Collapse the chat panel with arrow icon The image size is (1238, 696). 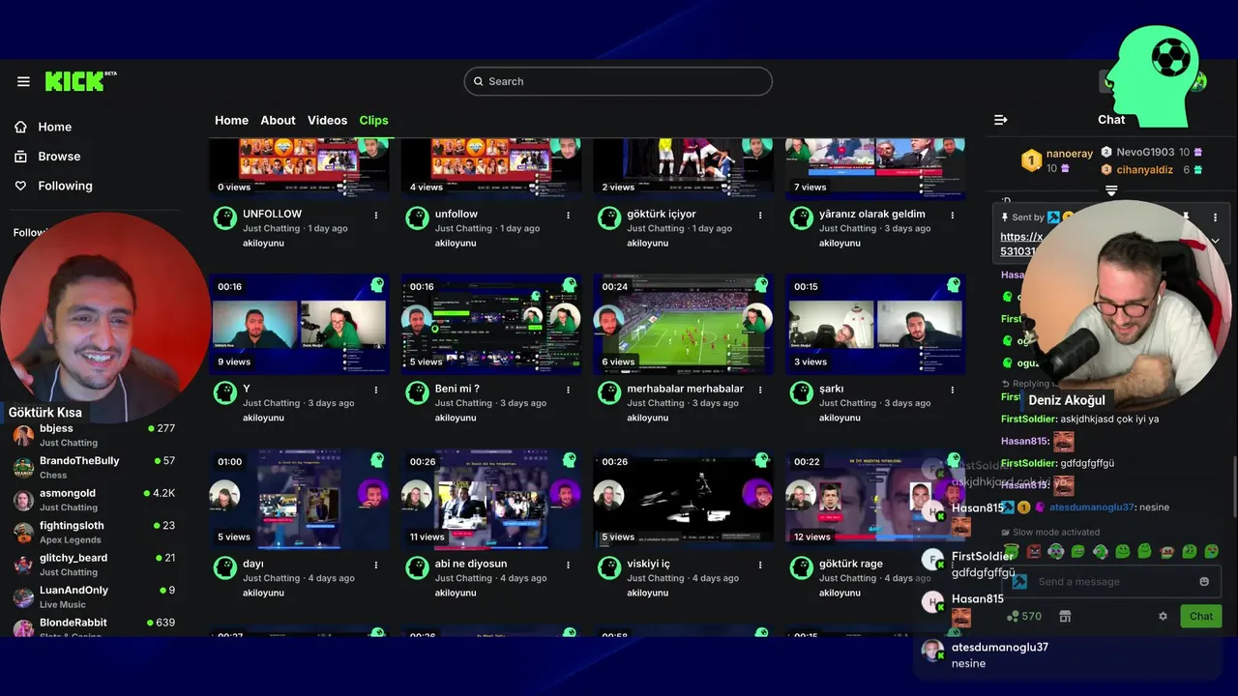pos(1001,120)
